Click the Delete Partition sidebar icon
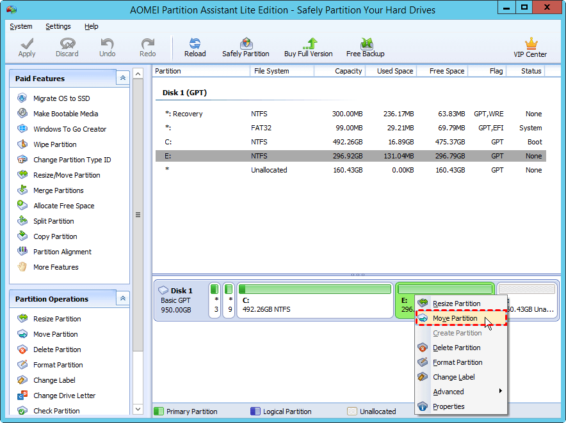This screenshot has height=423, width=566. [22, 349]
